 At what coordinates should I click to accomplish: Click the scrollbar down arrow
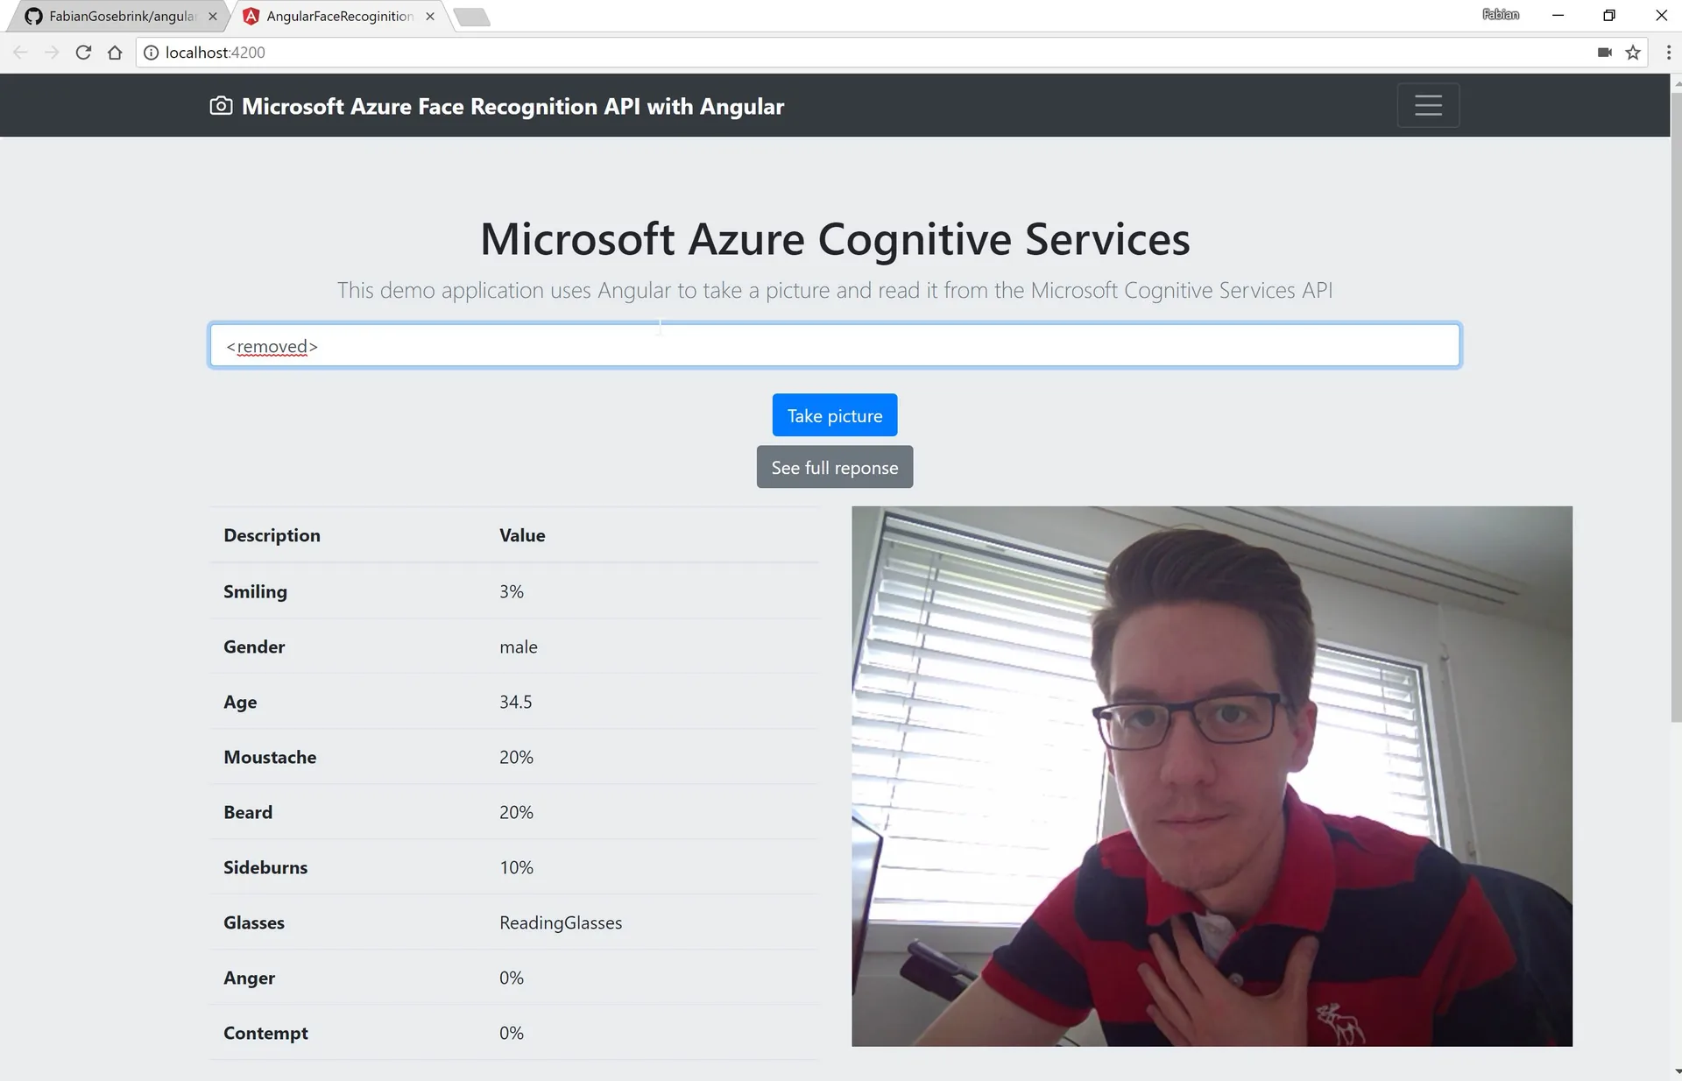click(x=1676, y=1072)
